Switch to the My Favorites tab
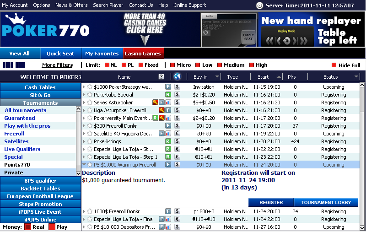Screen dimensions: 366x232 (102, 54)
